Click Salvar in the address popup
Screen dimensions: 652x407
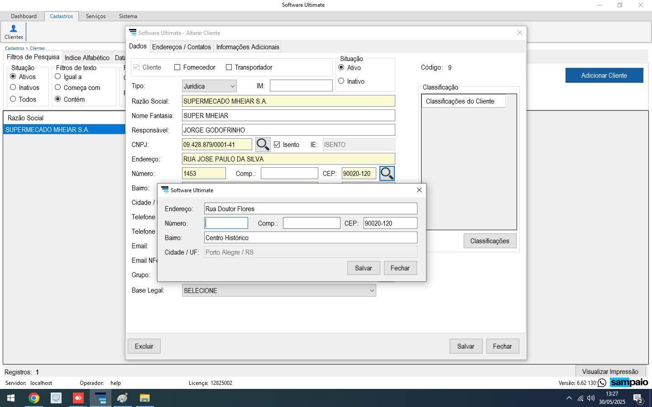click(363, 268)
